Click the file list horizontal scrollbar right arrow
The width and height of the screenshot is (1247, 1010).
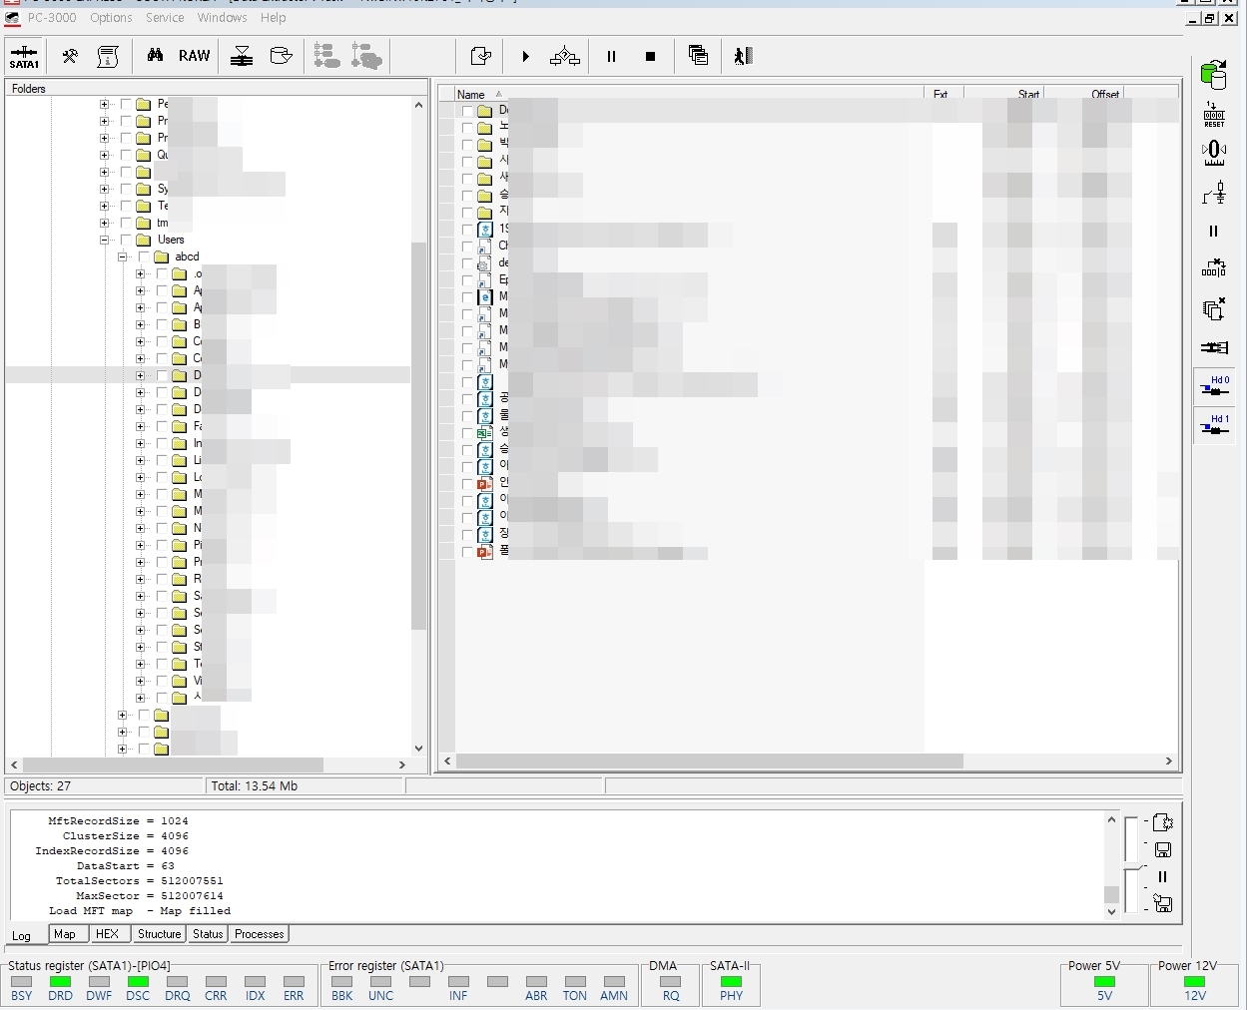(1168, 761)
